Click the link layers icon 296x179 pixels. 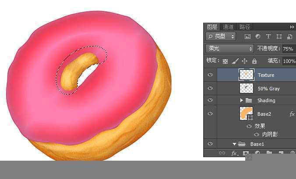tap(222, 153)
